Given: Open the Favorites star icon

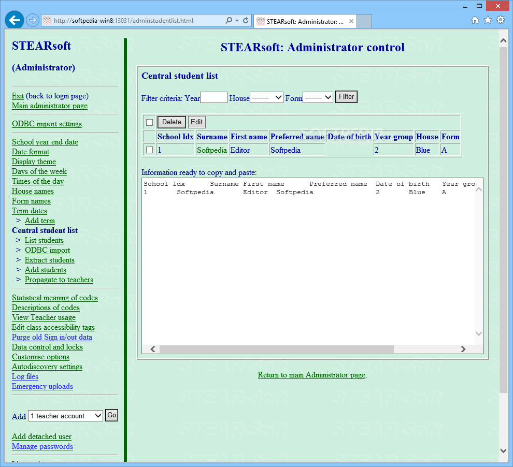Looking at the screenshot, I should [488, 20].
